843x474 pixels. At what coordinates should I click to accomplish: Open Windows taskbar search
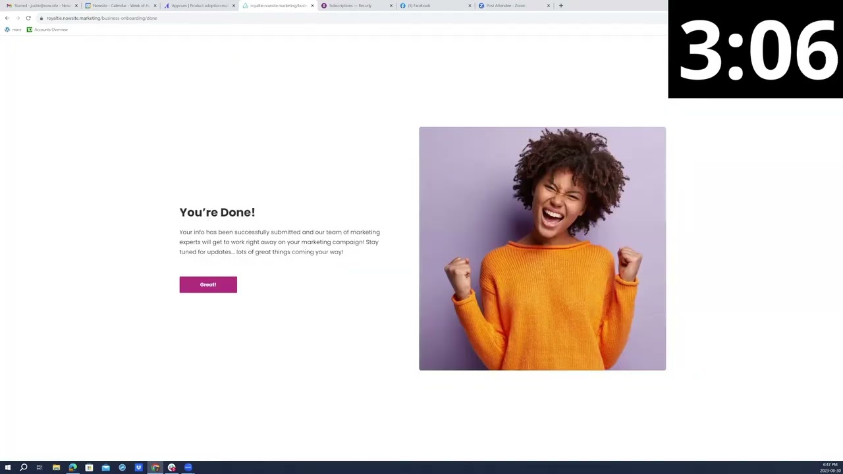(x=24, y=467)
